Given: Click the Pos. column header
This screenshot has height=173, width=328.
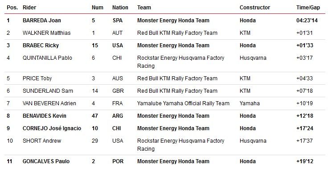Looking at the screenshot, I should coord(12,8).
